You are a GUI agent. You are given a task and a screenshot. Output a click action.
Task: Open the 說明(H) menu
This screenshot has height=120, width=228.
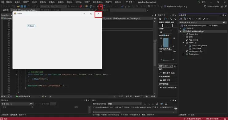click(118, 2)
